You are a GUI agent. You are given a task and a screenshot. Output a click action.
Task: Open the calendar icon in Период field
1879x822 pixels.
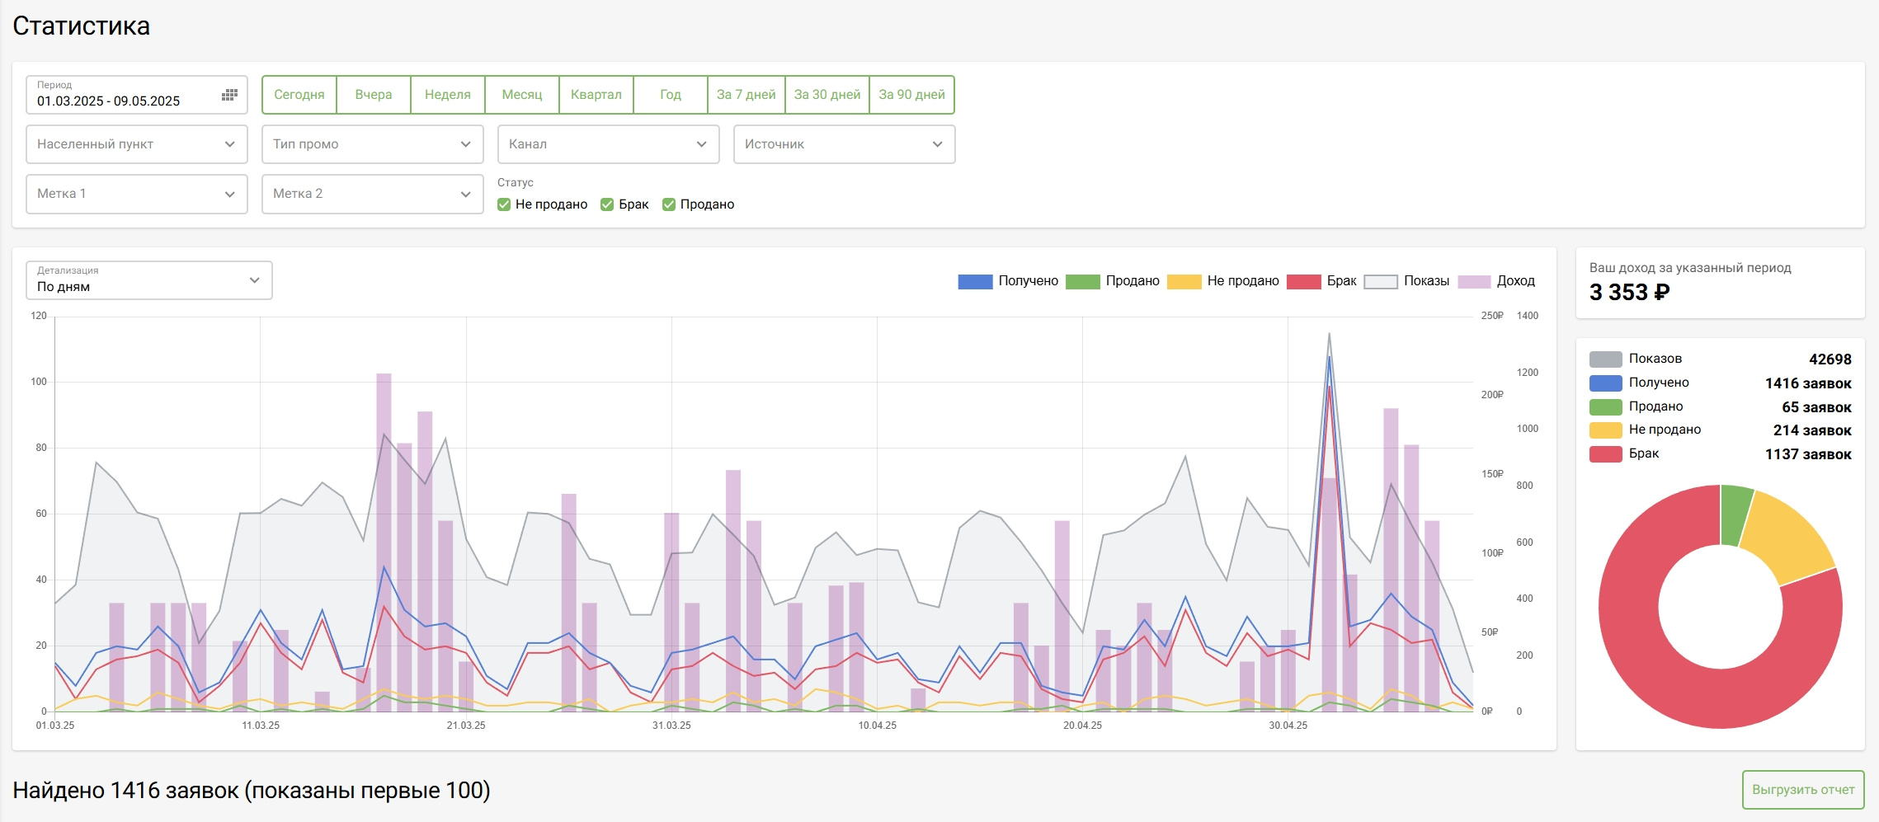coord(229,96)
